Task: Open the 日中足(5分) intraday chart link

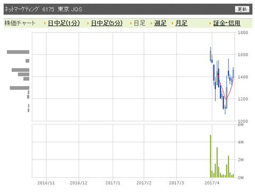Action: coord(107,23)
